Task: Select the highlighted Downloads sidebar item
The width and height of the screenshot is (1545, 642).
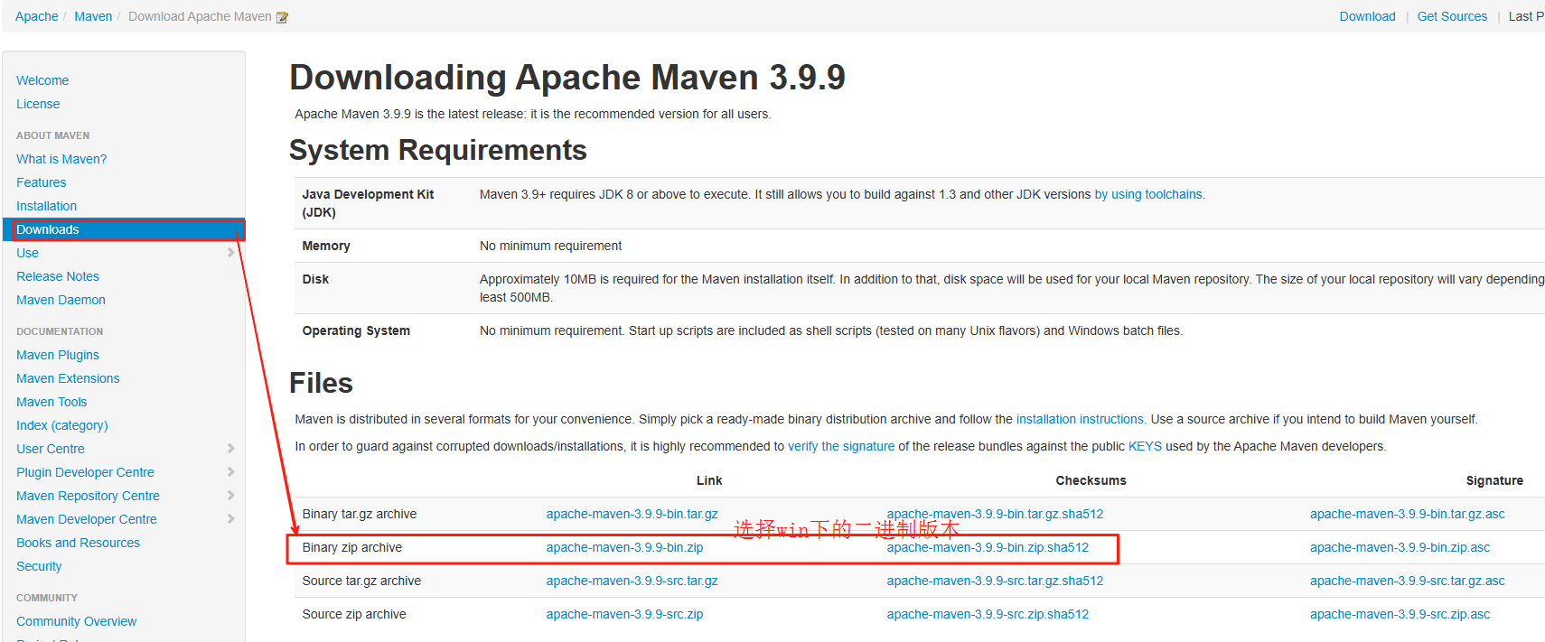Action: [124, 229]
